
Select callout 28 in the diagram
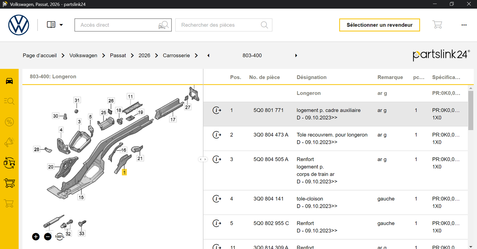coord(37,149)
